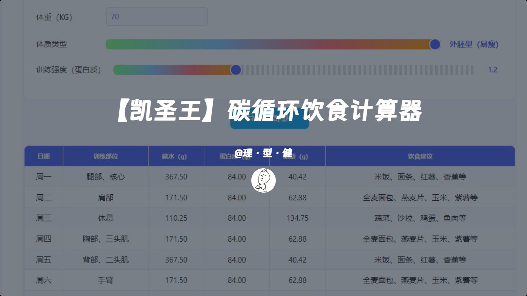Click 171.50 in the 周二 row
527x296 pixels.
[176, 198]
